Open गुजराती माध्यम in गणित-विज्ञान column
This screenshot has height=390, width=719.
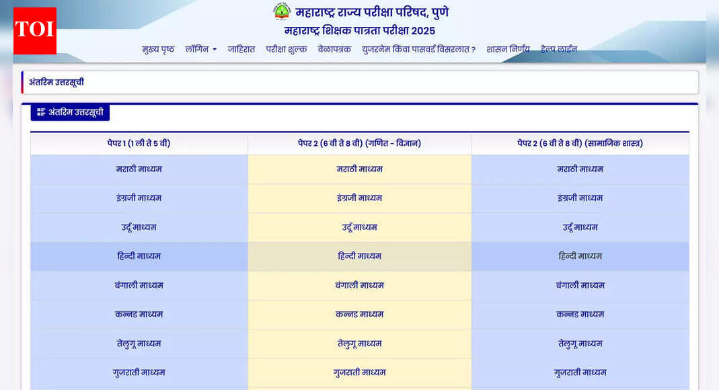point(359,373)
